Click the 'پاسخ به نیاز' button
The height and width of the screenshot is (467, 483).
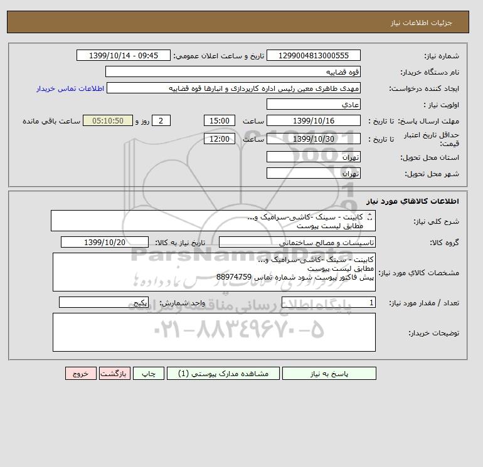pyautogui.click(x=329, y=374)
